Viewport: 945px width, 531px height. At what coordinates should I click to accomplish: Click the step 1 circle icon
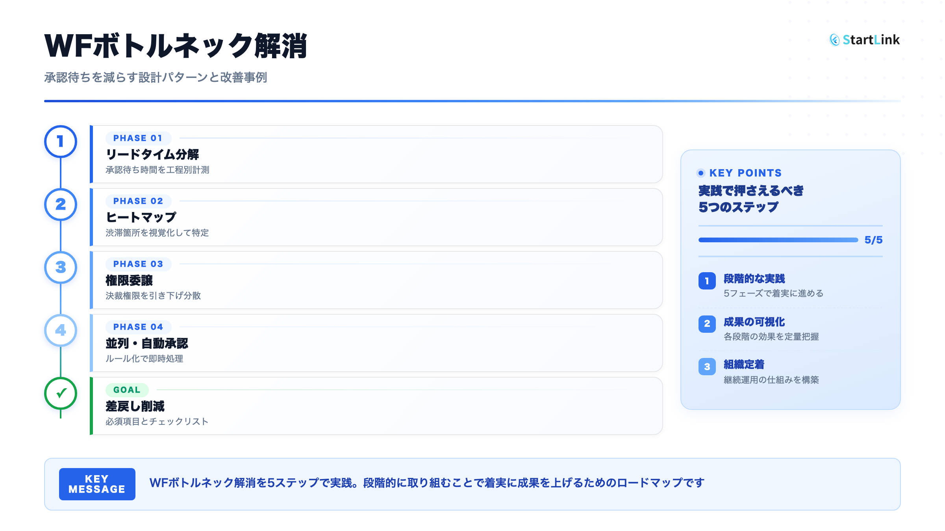60,142
